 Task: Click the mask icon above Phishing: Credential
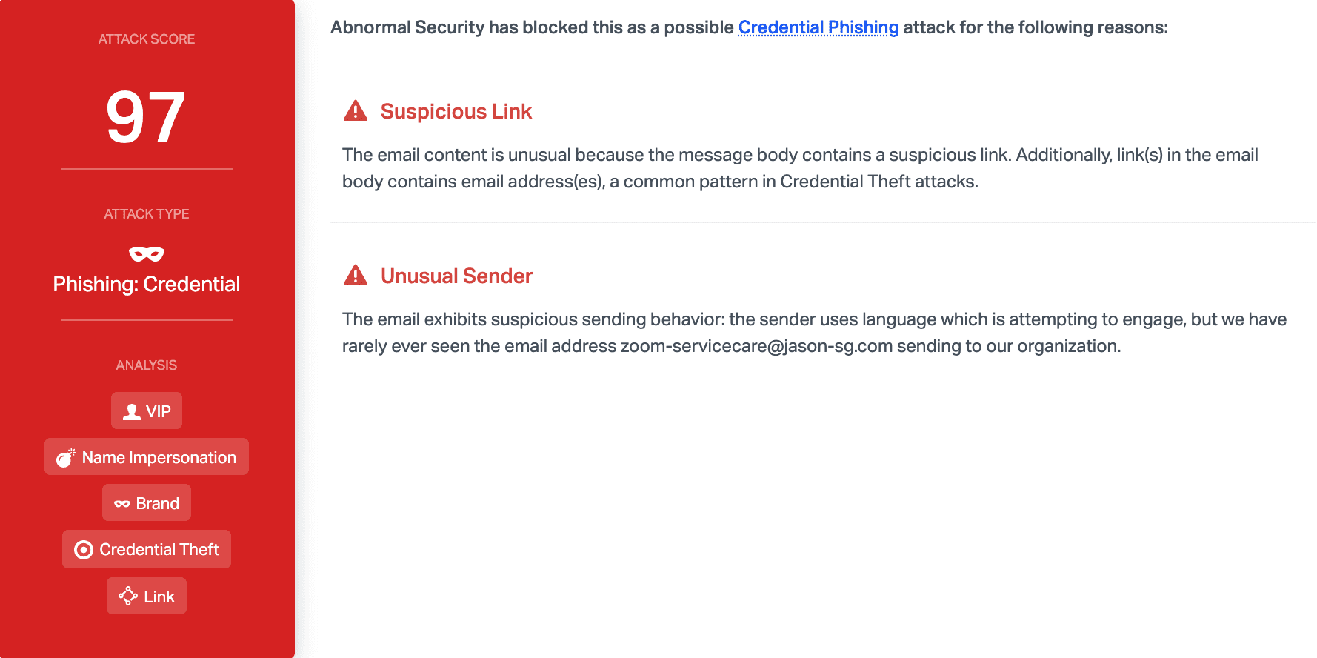[x=147, y=254]
